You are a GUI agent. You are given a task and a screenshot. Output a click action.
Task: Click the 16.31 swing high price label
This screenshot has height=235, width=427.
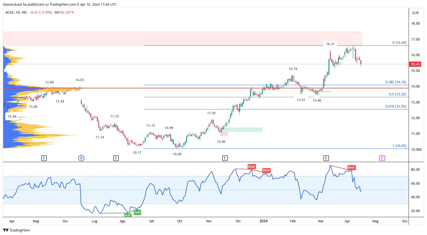click(x=330, y=44)
